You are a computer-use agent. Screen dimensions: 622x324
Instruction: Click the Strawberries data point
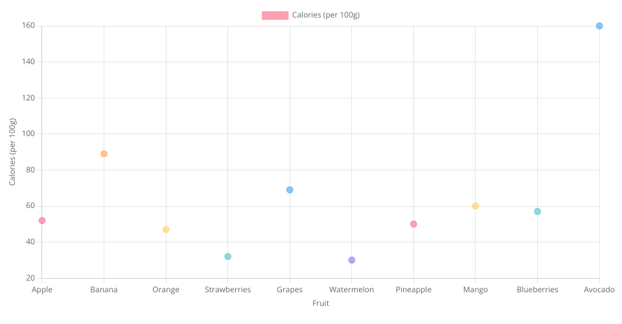click(227, 257)
